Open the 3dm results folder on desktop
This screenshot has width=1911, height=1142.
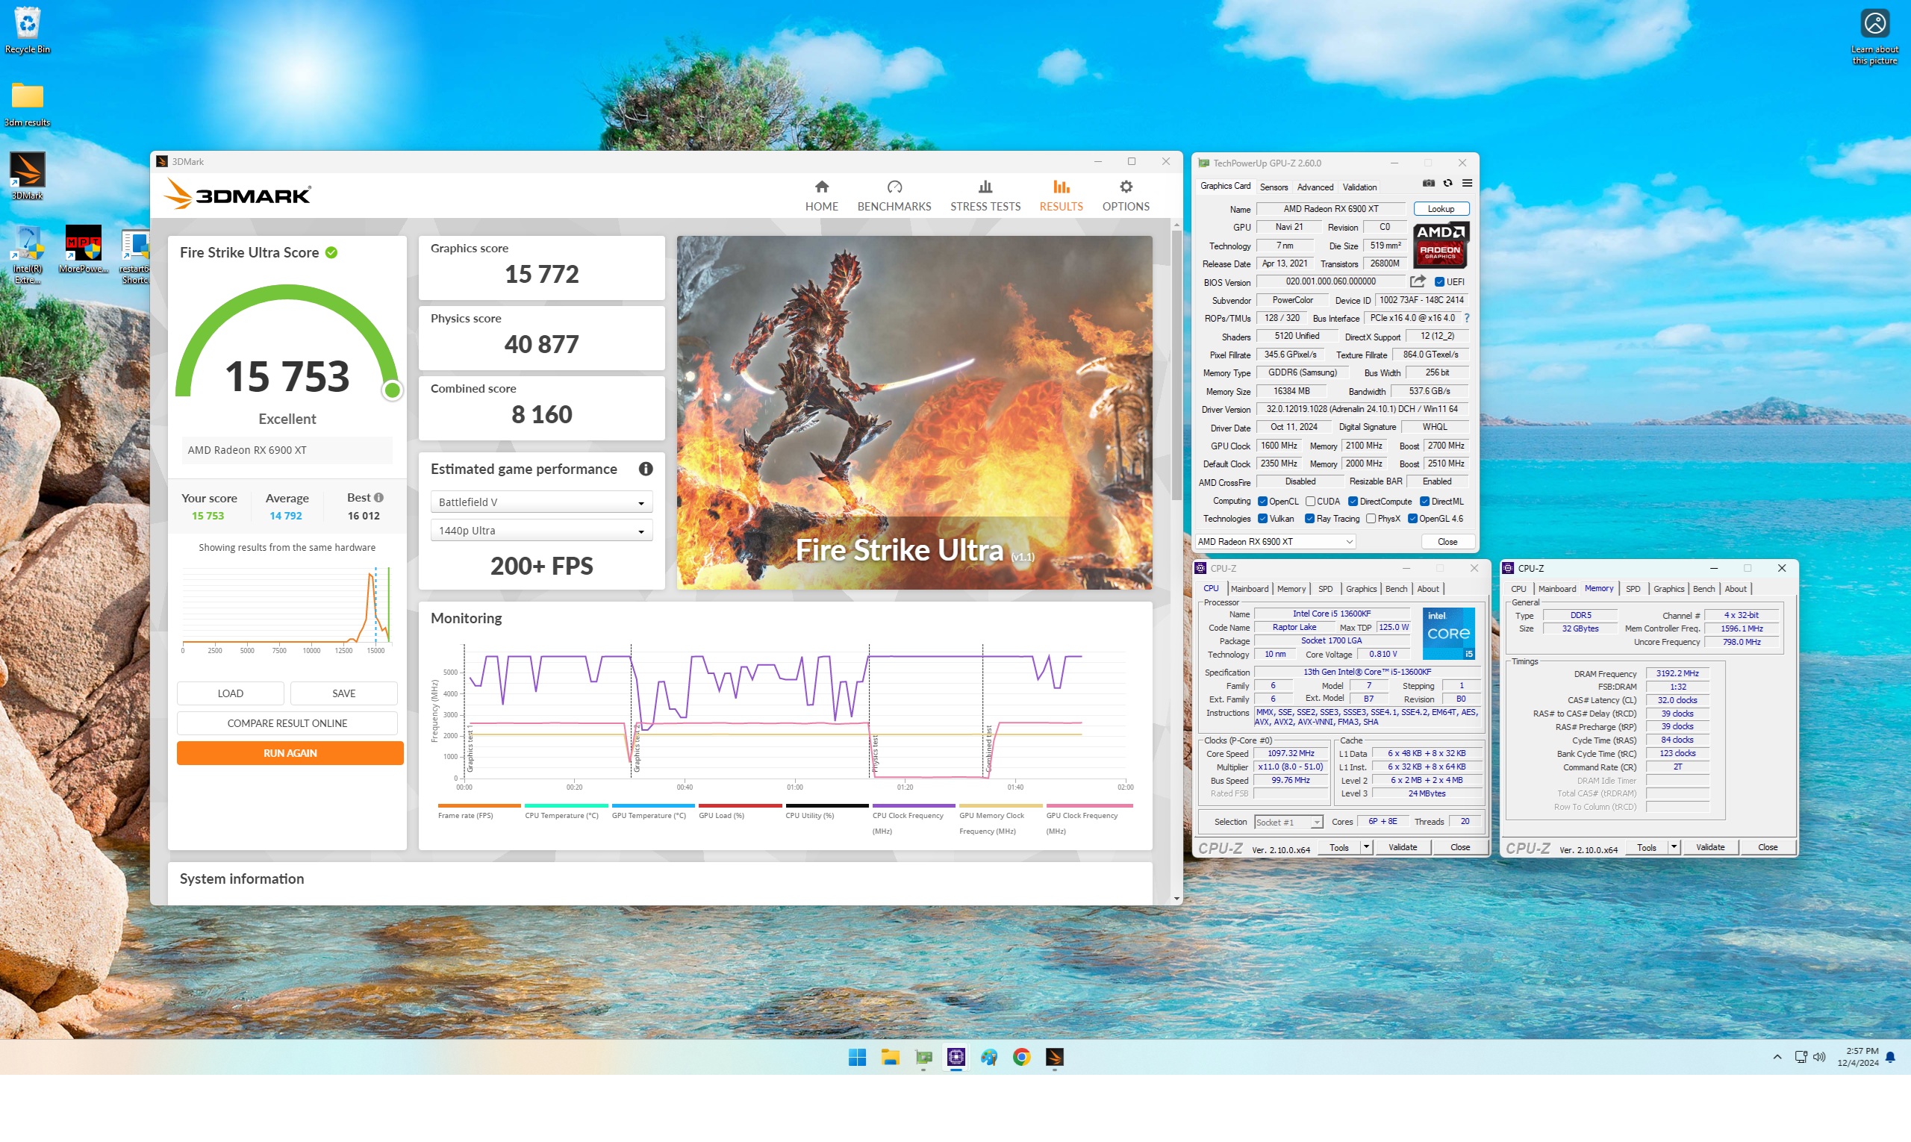[x=27, y=104]
